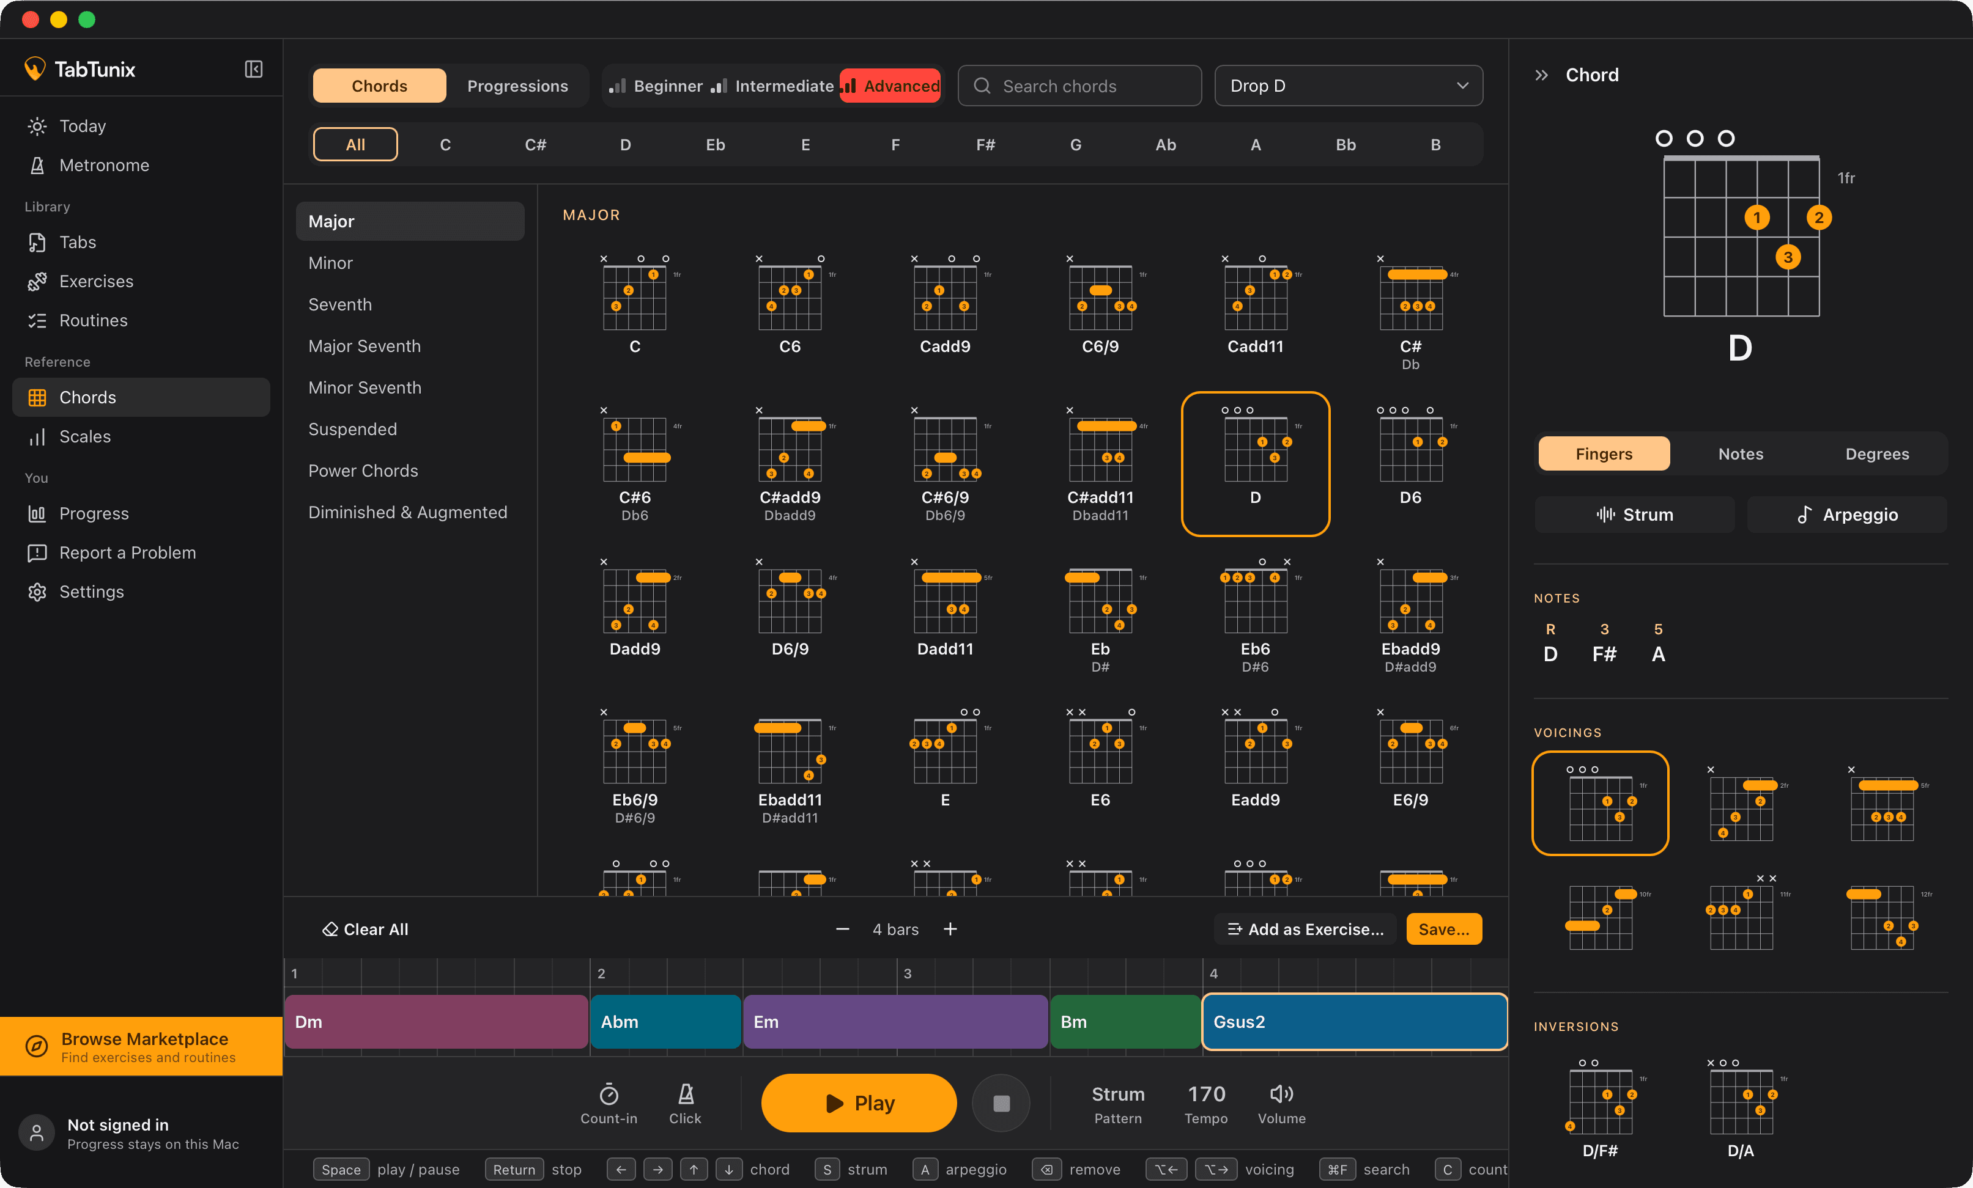Viewport: 1973px width, 1188px height.
Task: Show Notes on the chord diagram
Action: (x=1740, y=453)
